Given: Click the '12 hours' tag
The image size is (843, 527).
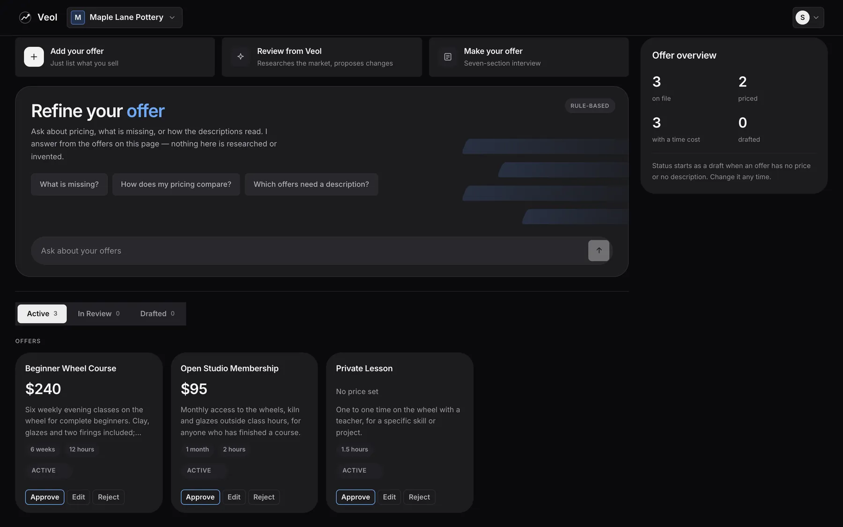Looking at the screenshot, I should [81, 450].
